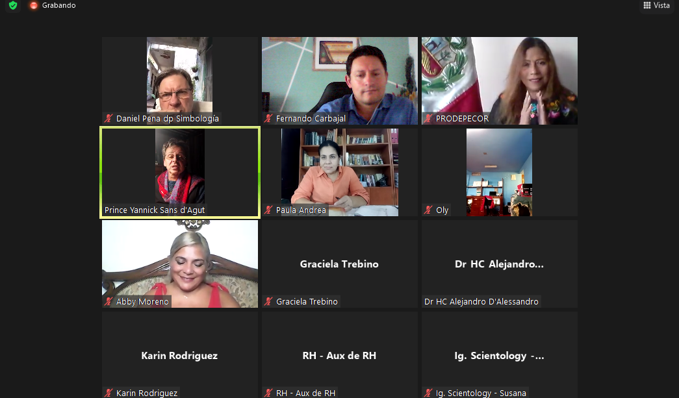Image resolution: width=679 pixels, height=398 pixels.
Task: Click the red recording indicator icon
Action: (33, 6)
